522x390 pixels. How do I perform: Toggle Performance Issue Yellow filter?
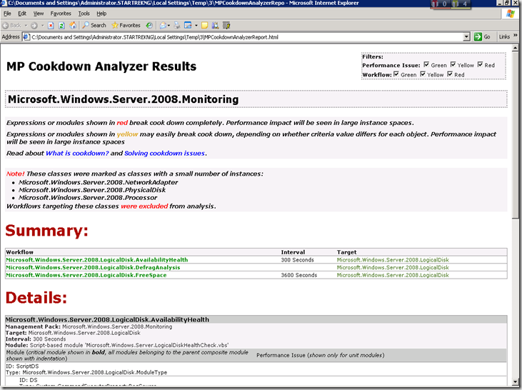coord(453,64)
